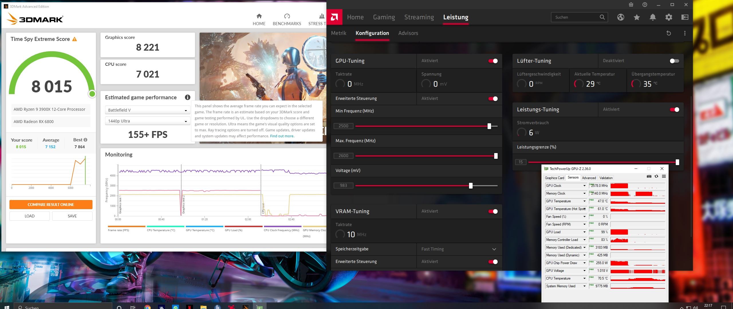This screenshot has width=733, height=309.
Task: Reset tuning with the undo arrow icon
Action: coord(669,33)
